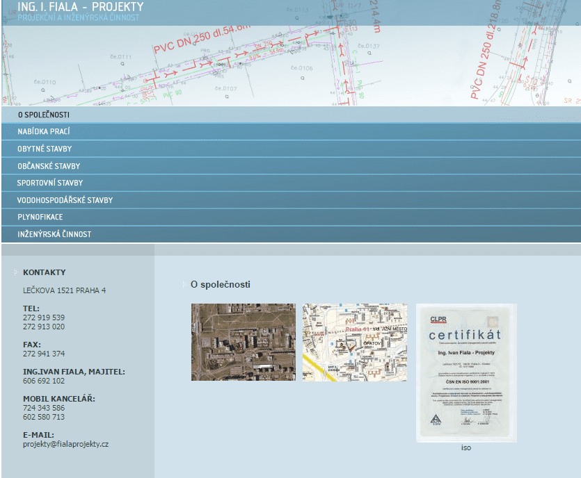Viewport: 581px width, 478px height.
Task: Open the O společnosti menu item
Action: tap(291, 115)
